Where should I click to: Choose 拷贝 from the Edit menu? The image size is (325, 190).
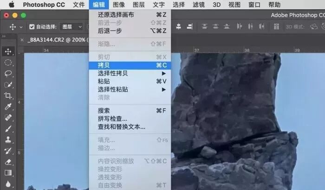(x=130, y=65)
